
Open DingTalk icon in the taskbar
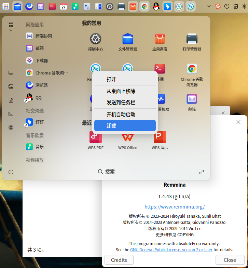167,6
